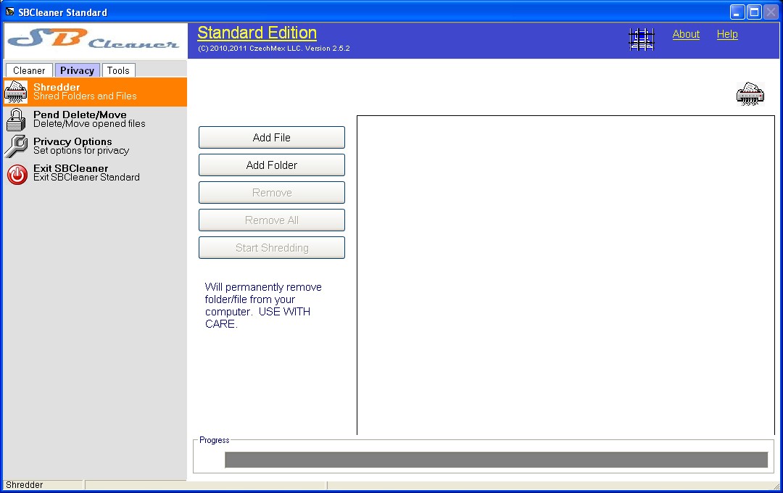Click the Add Folder button
Screen dimensions: 783x493
tap(272, 165)
